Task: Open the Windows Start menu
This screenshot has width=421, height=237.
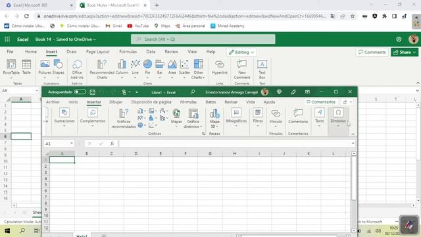Action: (x=7, y=231)
